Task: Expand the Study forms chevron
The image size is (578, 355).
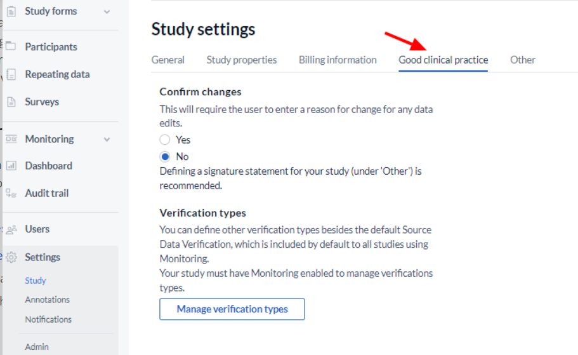Action: (107, 12)
